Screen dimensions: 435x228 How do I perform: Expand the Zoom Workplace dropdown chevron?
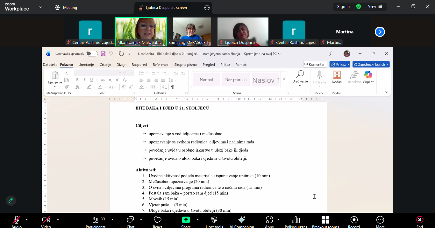click(41, 7)
